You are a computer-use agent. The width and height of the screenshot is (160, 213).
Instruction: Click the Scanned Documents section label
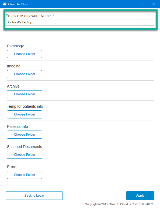click(25, 147)
